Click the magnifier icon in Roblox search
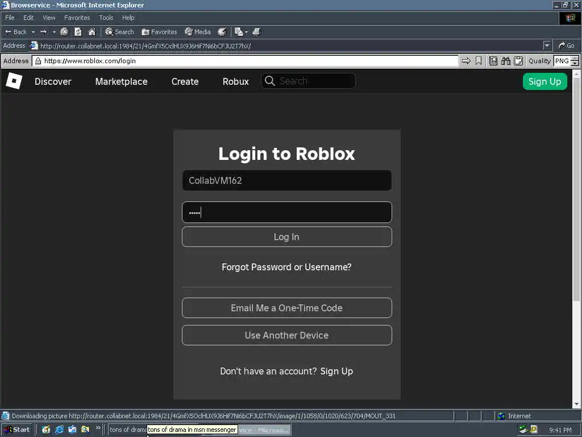The height and width of the screenshot is (437, 582). pos(270,81)
